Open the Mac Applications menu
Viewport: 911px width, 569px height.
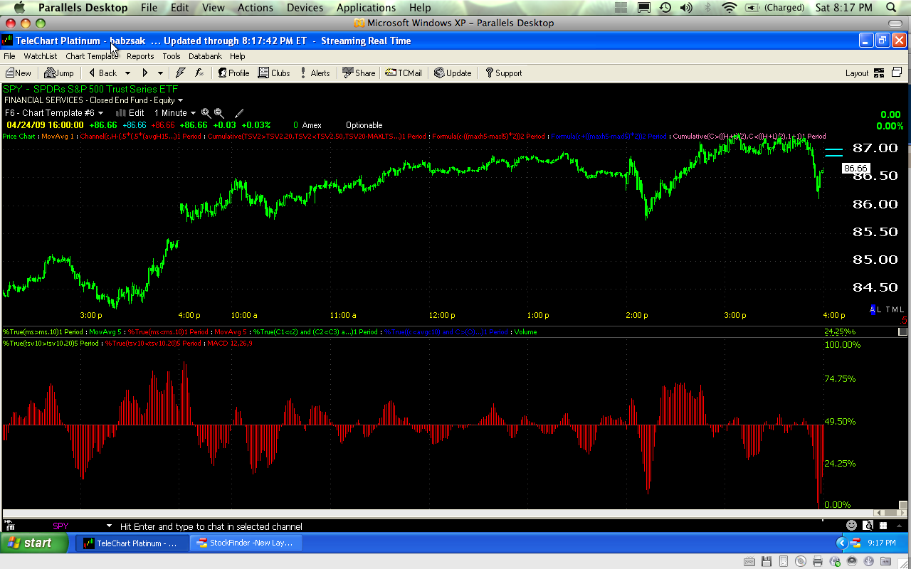(x=366, y=8)
